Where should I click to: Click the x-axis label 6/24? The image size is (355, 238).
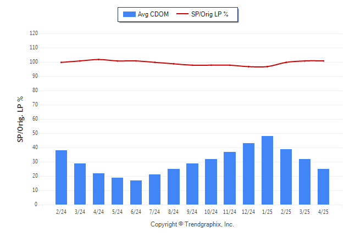(136, 212)
